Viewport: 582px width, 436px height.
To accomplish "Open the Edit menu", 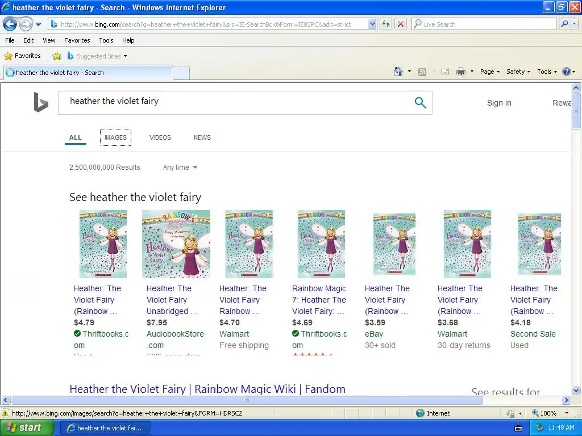I will (x=28, y=40).
